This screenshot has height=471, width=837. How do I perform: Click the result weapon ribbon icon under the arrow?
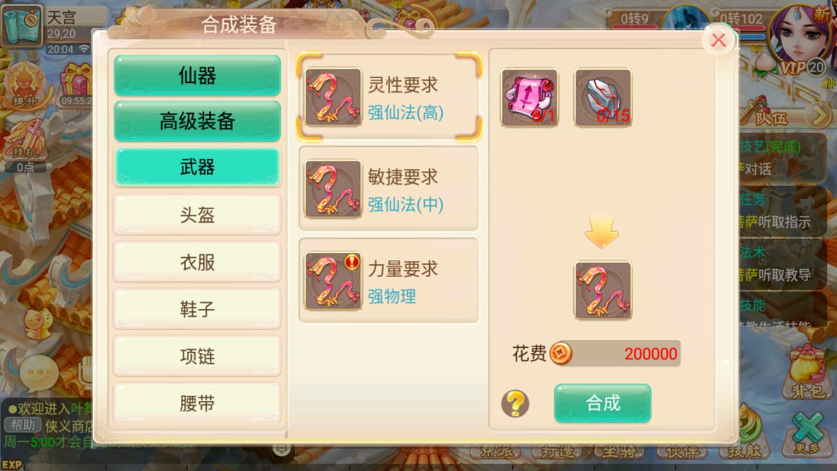coord(603,290)
